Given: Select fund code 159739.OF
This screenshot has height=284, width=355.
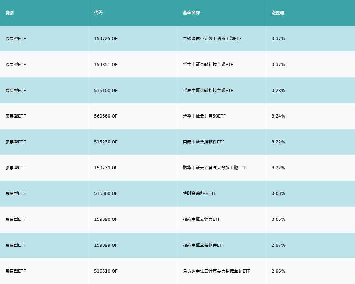Looking at the screenshot, I should click(106, 168).
